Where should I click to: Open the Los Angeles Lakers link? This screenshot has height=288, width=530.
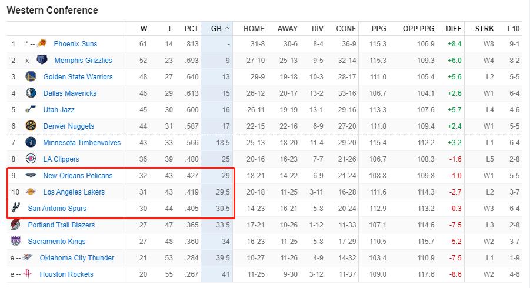[74, 192]
